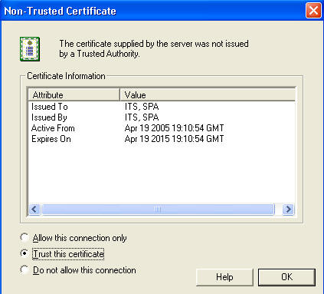Image resolution: width=324 pixels, height=294 pixels.
Task: Click the Issued To value ITS, SPA
Action: pos(142,107)
